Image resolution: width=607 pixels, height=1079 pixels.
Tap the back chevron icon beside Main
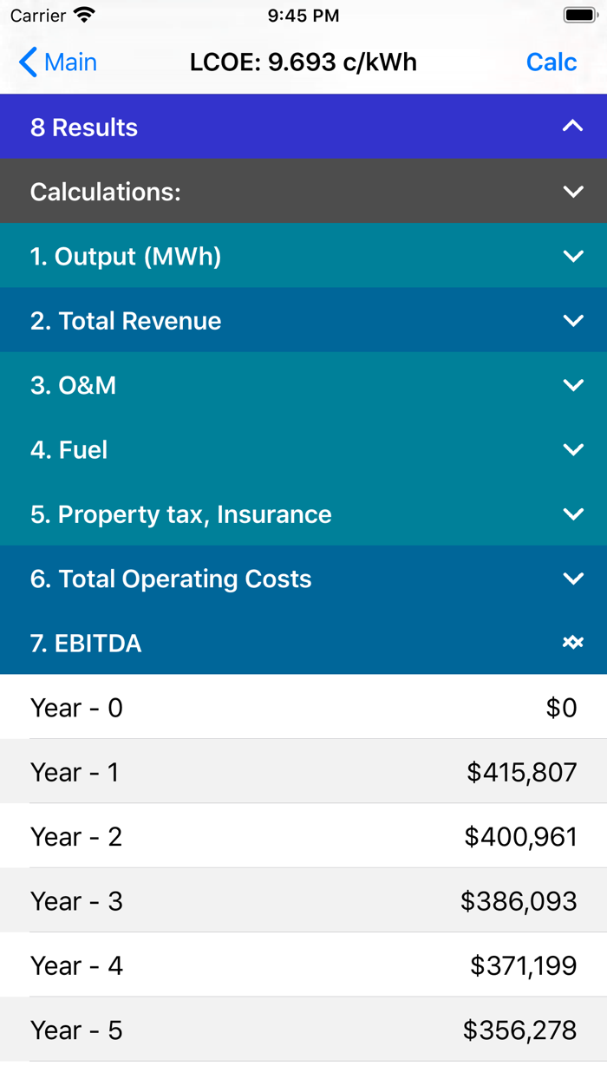click(28, 62)
